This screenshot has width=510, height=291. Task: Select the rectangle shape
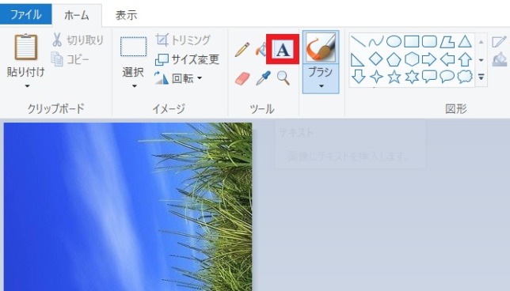[412, 42]
